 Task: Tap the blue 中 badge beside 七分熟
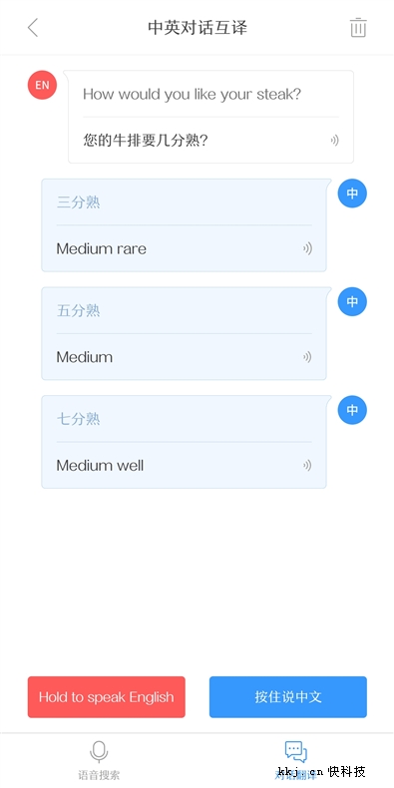(352, 410)
